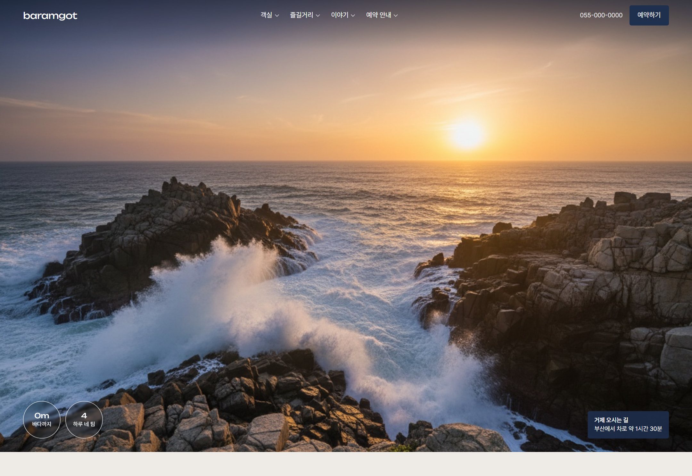Click the baramgot logo
The height and width of the screenshot is (476, 692).
(50, 16)
